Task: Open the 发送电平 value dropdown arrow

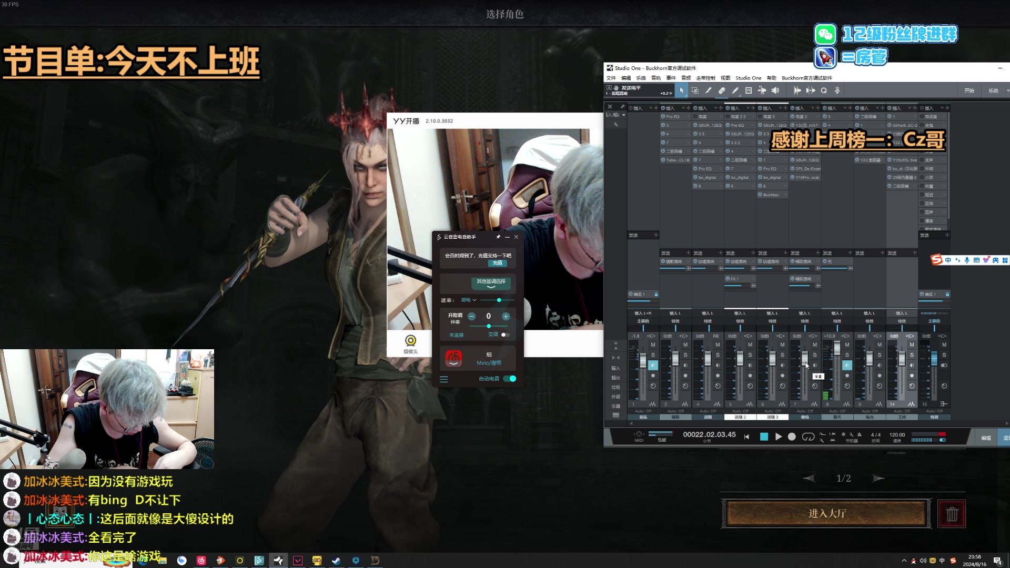Action: (x=671, y=94)
